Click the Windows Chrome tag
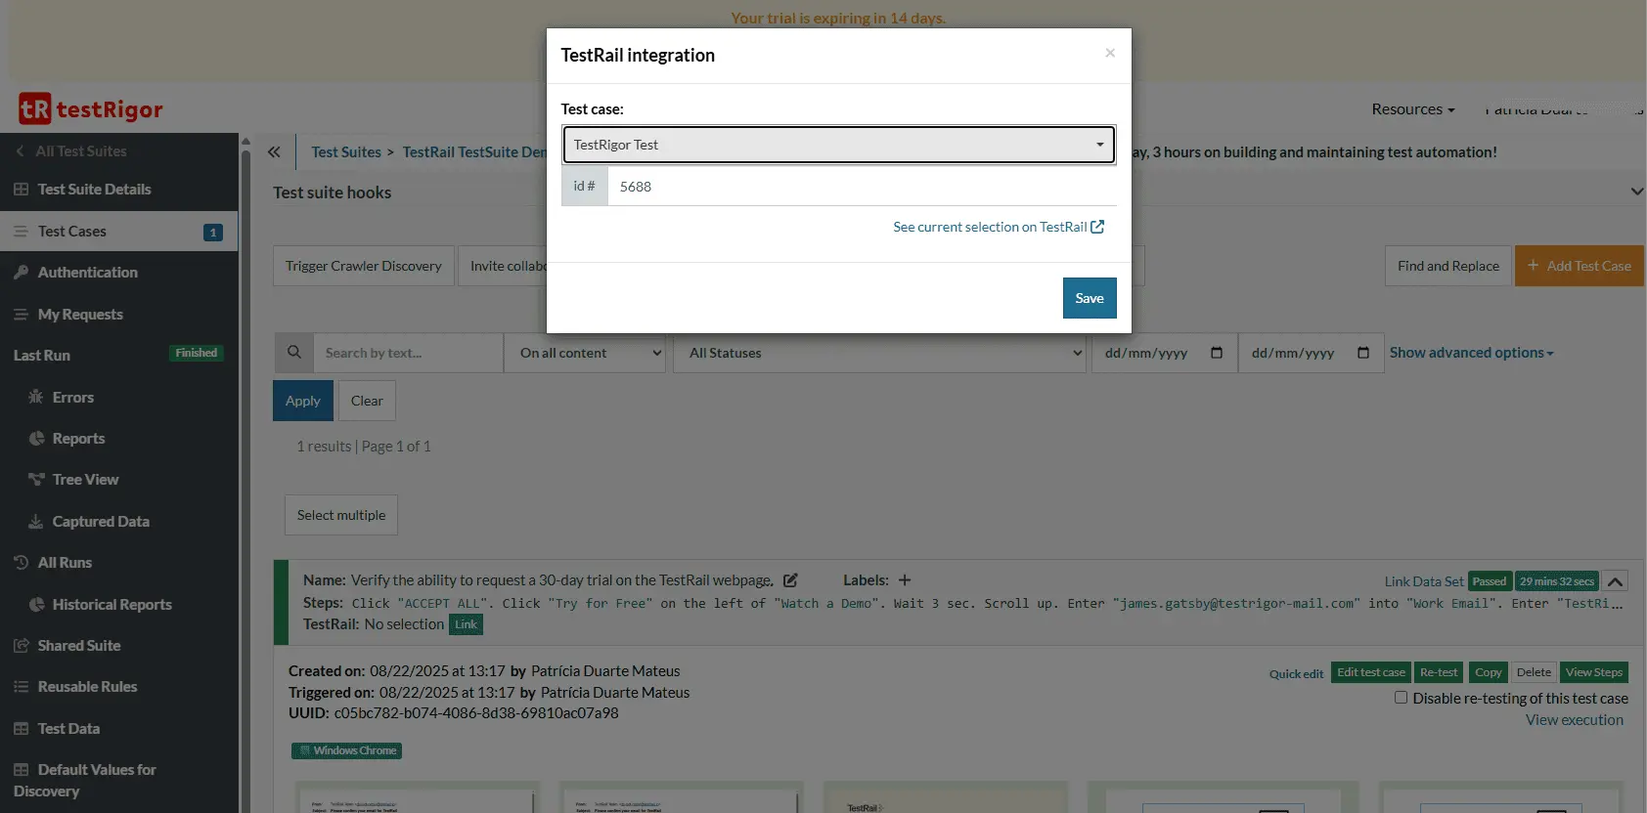Screen dimensions: 1647x813 coord(346,750)
